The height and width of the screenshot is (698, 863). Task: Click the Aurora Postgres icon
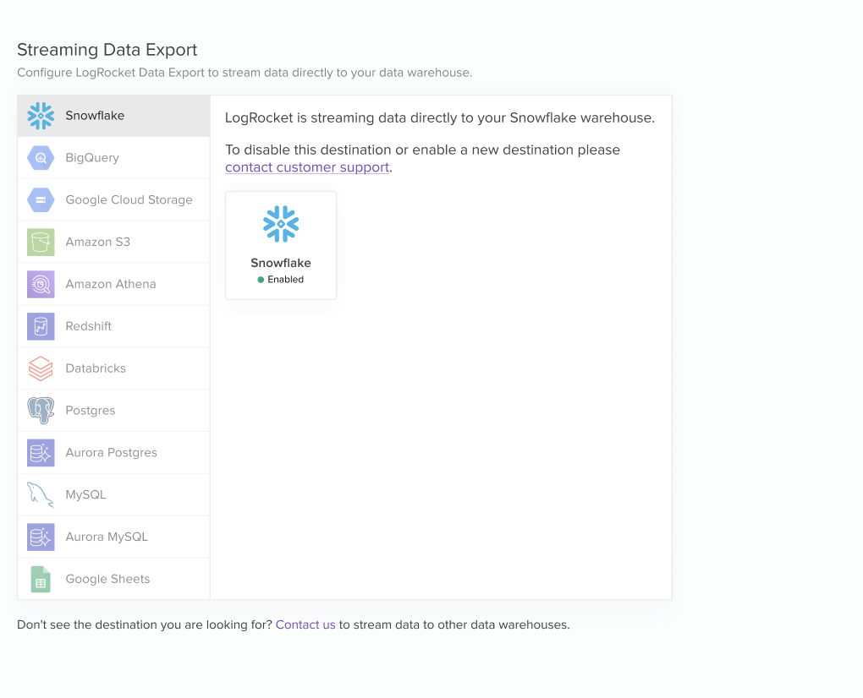pyautogui.click(x=41, y=453)
